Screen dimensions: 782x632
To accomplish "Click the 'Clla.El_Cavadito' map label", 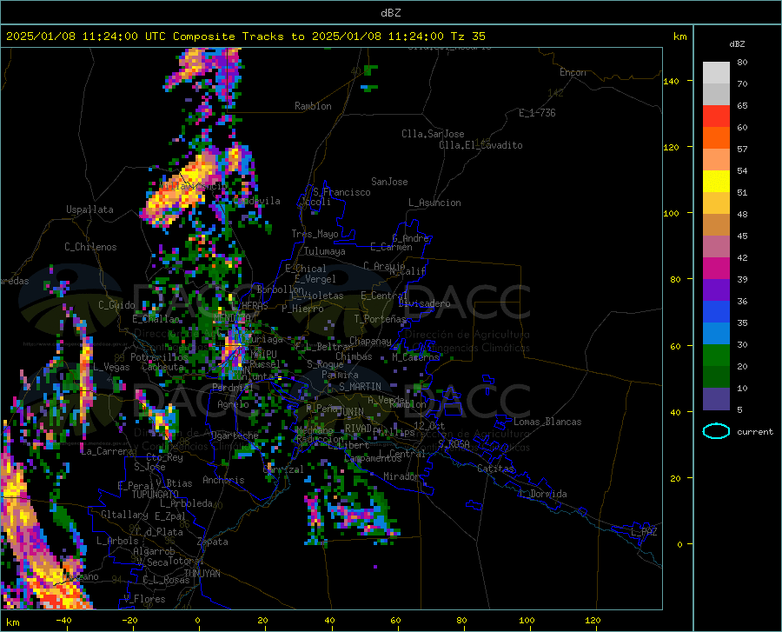I will (x=480, y=145).
